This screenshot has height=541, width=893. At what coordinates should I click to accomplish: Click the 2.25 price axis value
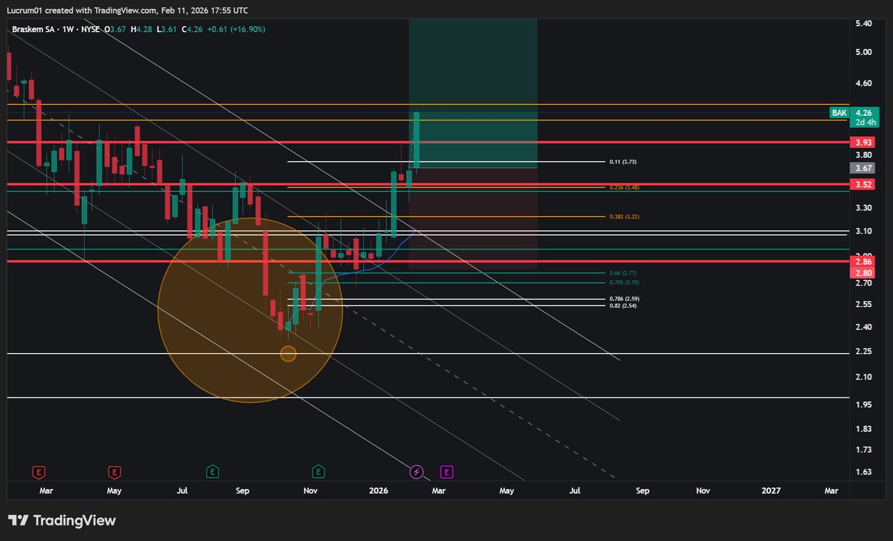click(x=863, y=352)
